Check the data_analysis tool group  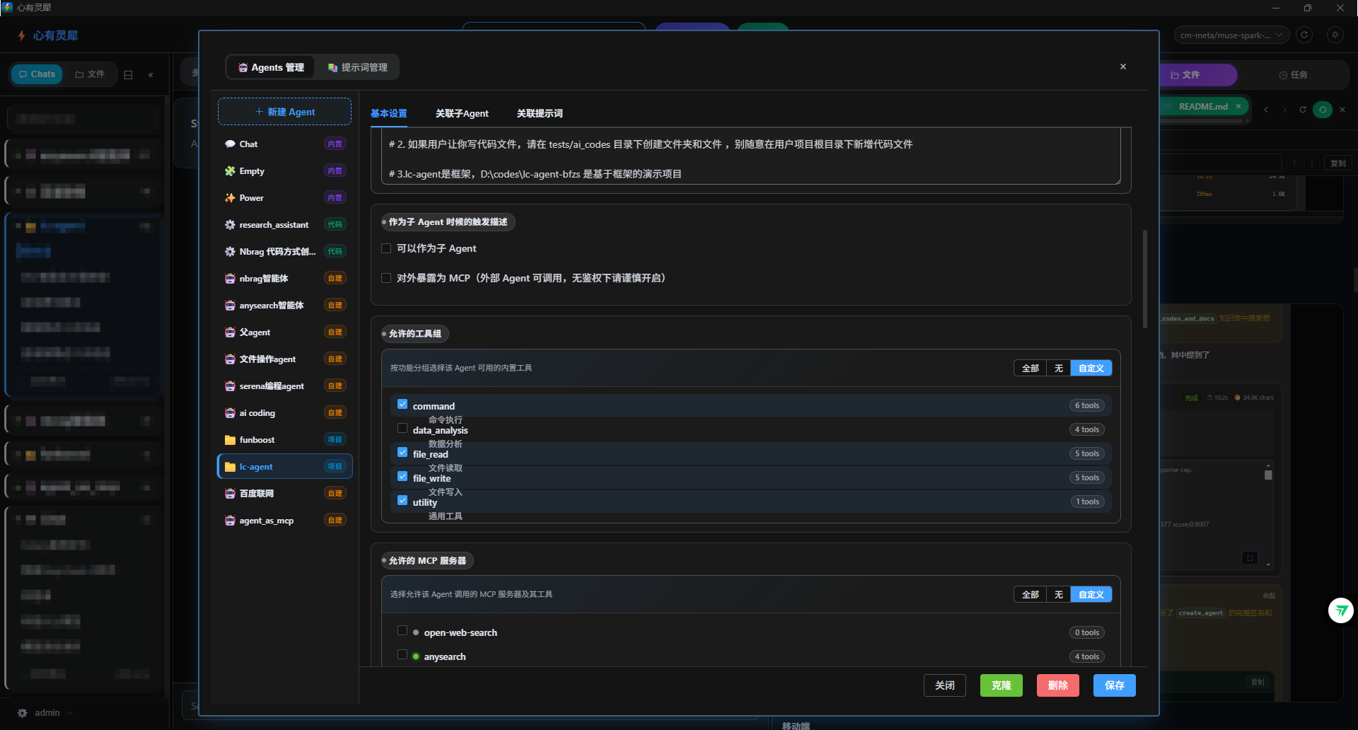pyautogui.click(x=402, y=429)
